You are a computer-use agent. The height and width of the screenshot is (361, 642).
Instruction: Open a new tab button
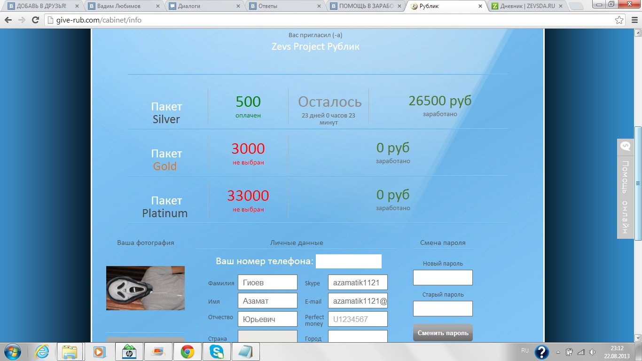[x=576, y=7]
